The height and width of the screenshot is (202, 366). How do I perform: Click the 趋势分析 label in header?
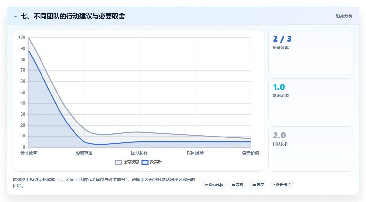344,16
